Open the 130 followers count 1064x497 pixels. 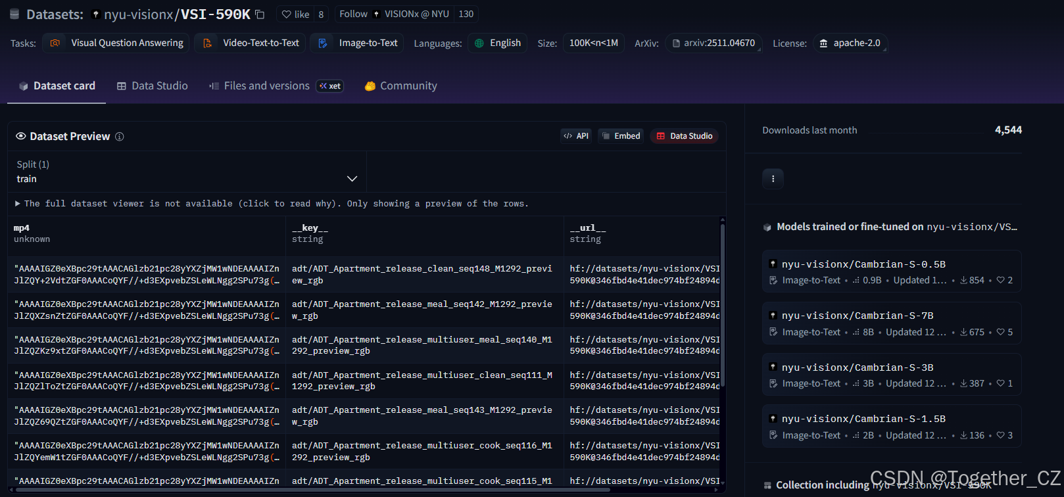(466, 14)
